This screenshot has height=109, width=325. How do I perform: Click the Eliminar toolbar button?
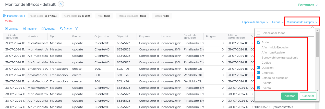(x=12, y=29)
